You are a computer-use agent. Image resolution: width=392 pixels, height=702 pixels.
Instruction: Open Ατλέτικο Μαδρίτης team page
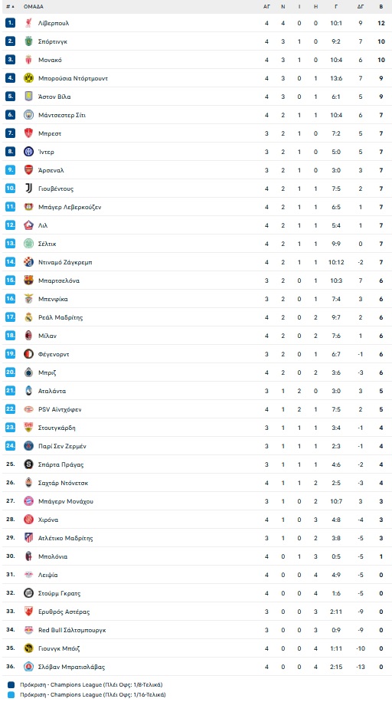coord(65,538)
